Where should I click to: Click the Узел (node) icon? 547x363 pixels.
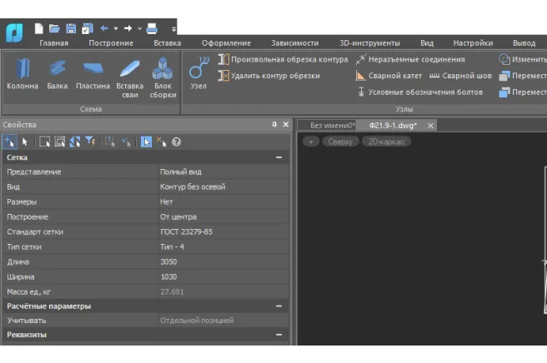tap(198, 71)
